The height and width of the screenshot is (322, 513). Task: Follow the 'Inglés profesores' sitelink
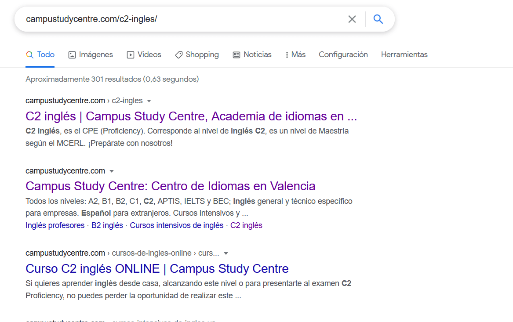55,225
